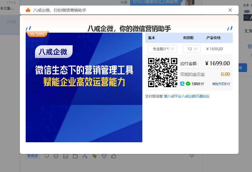
Task: Click the 0.00 deduction value
Action: pos(225,74)
